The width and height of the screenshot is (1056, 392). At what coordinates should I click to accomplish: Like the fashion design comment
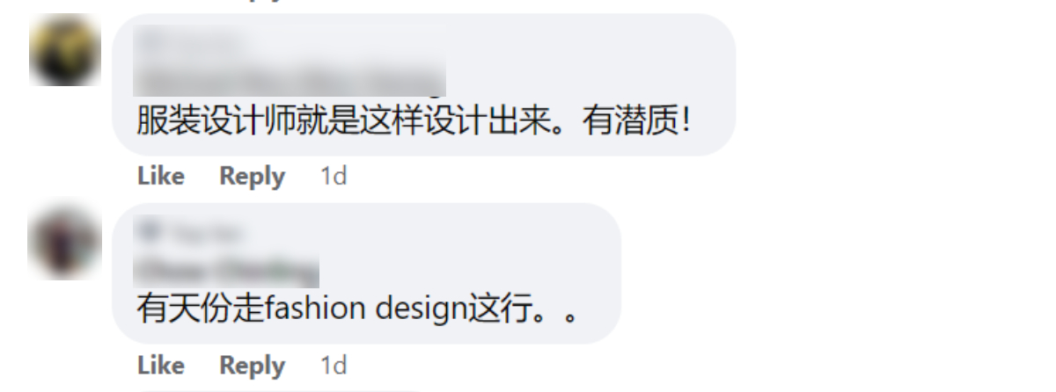point(161,364)
